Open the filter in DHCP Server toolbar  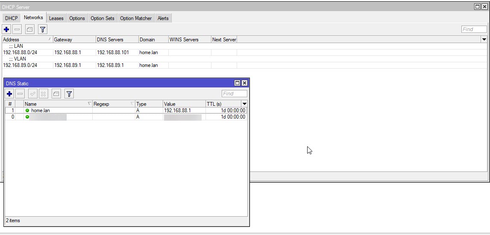[x=42, y=30]
